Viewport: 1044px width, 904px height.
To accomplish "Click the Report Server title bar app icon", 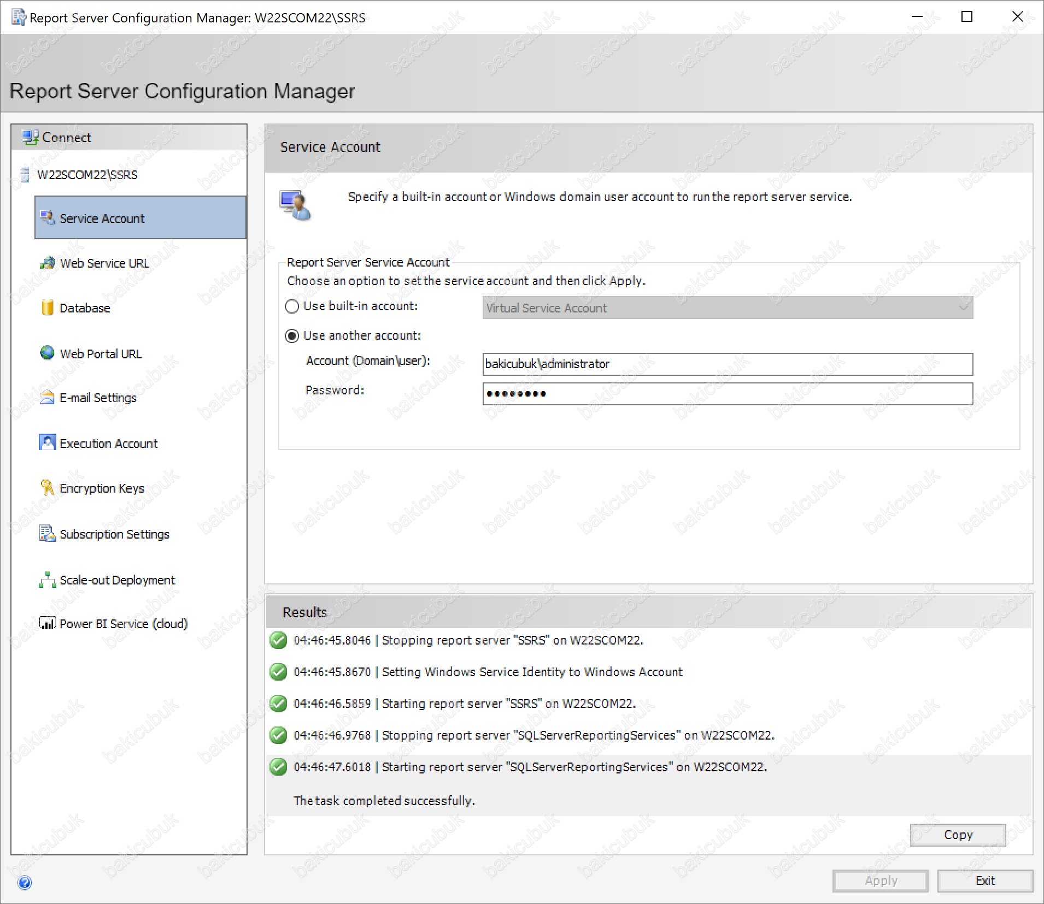I will (x=19, y=17).
